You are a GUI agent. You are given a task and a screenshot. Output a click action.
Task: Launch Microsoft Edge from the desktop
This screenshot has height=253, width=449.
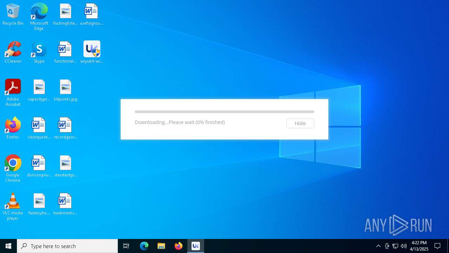(39, 17)
